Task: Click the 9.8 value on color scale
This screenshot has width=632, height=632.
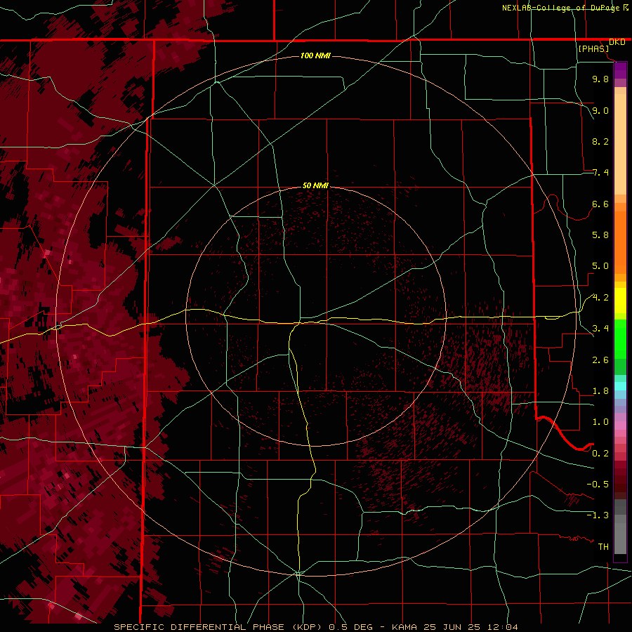Action: coord(600,79)
